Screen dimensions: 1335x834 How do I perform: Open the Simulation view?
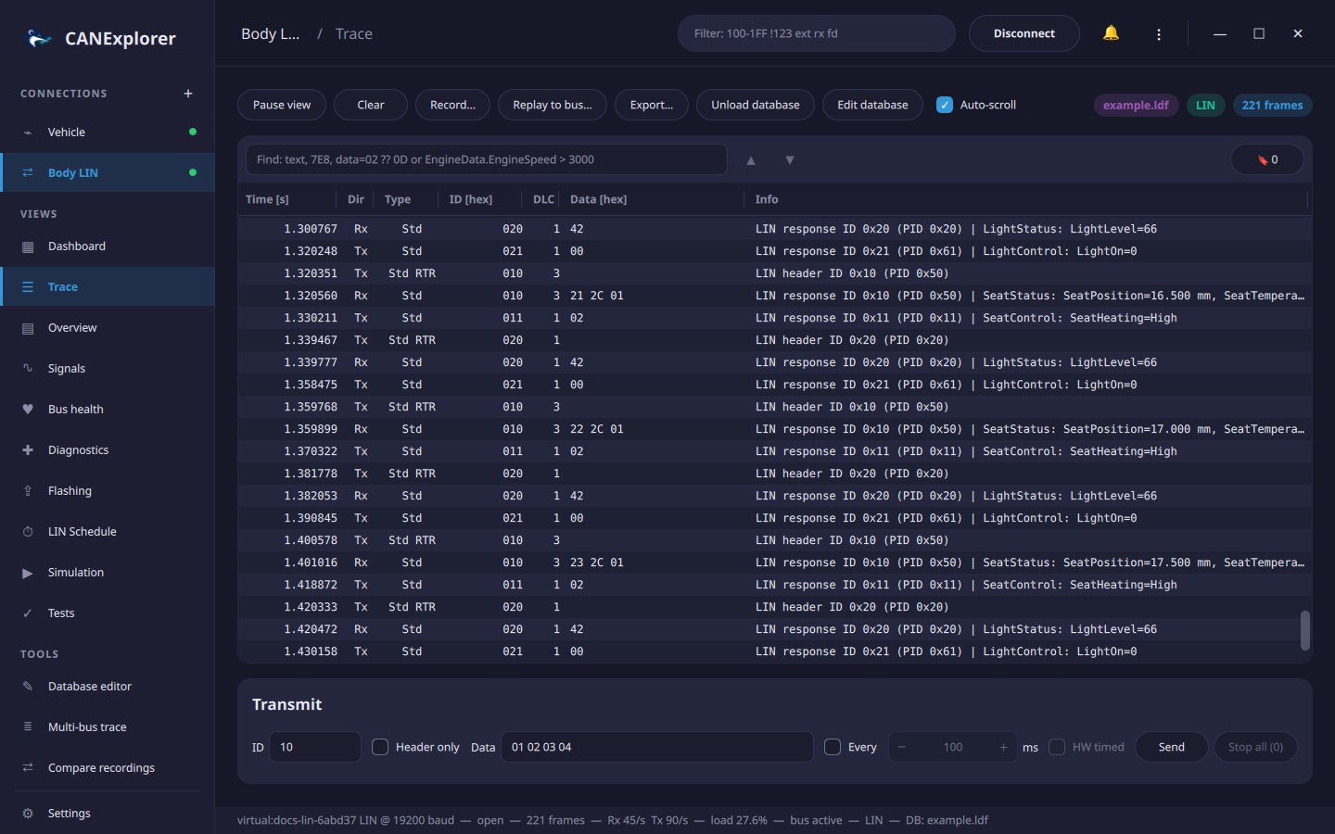click(x=108, y=573)
